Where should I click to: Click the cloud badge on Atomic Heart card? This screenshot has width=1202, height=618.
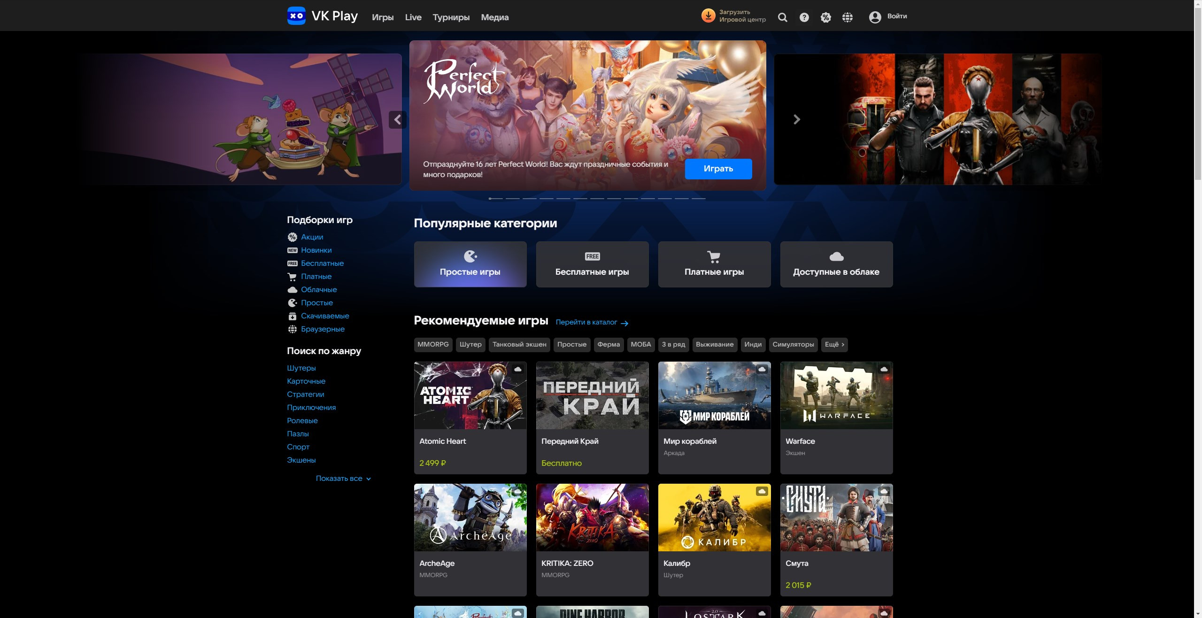pyautogui.click(x=518, y=370)
